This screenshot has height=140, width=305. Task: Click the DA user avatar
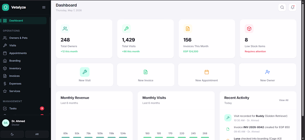pos(6,123)
